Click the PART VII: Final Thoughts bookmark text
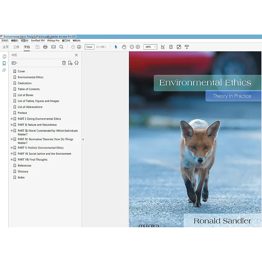 [x=33, y=160]
